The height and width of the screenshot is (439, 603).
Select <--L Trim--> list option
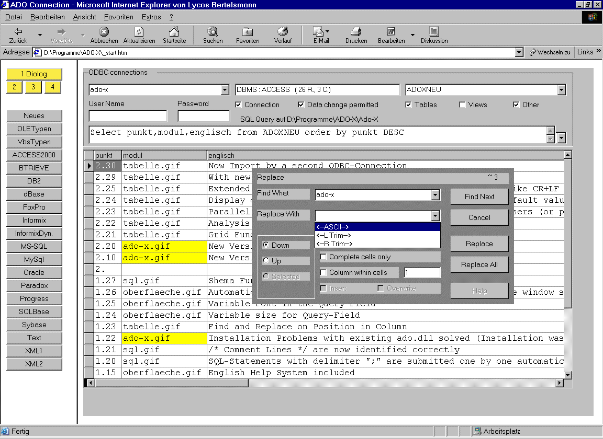pyautogui.click(x=377, y=235)
